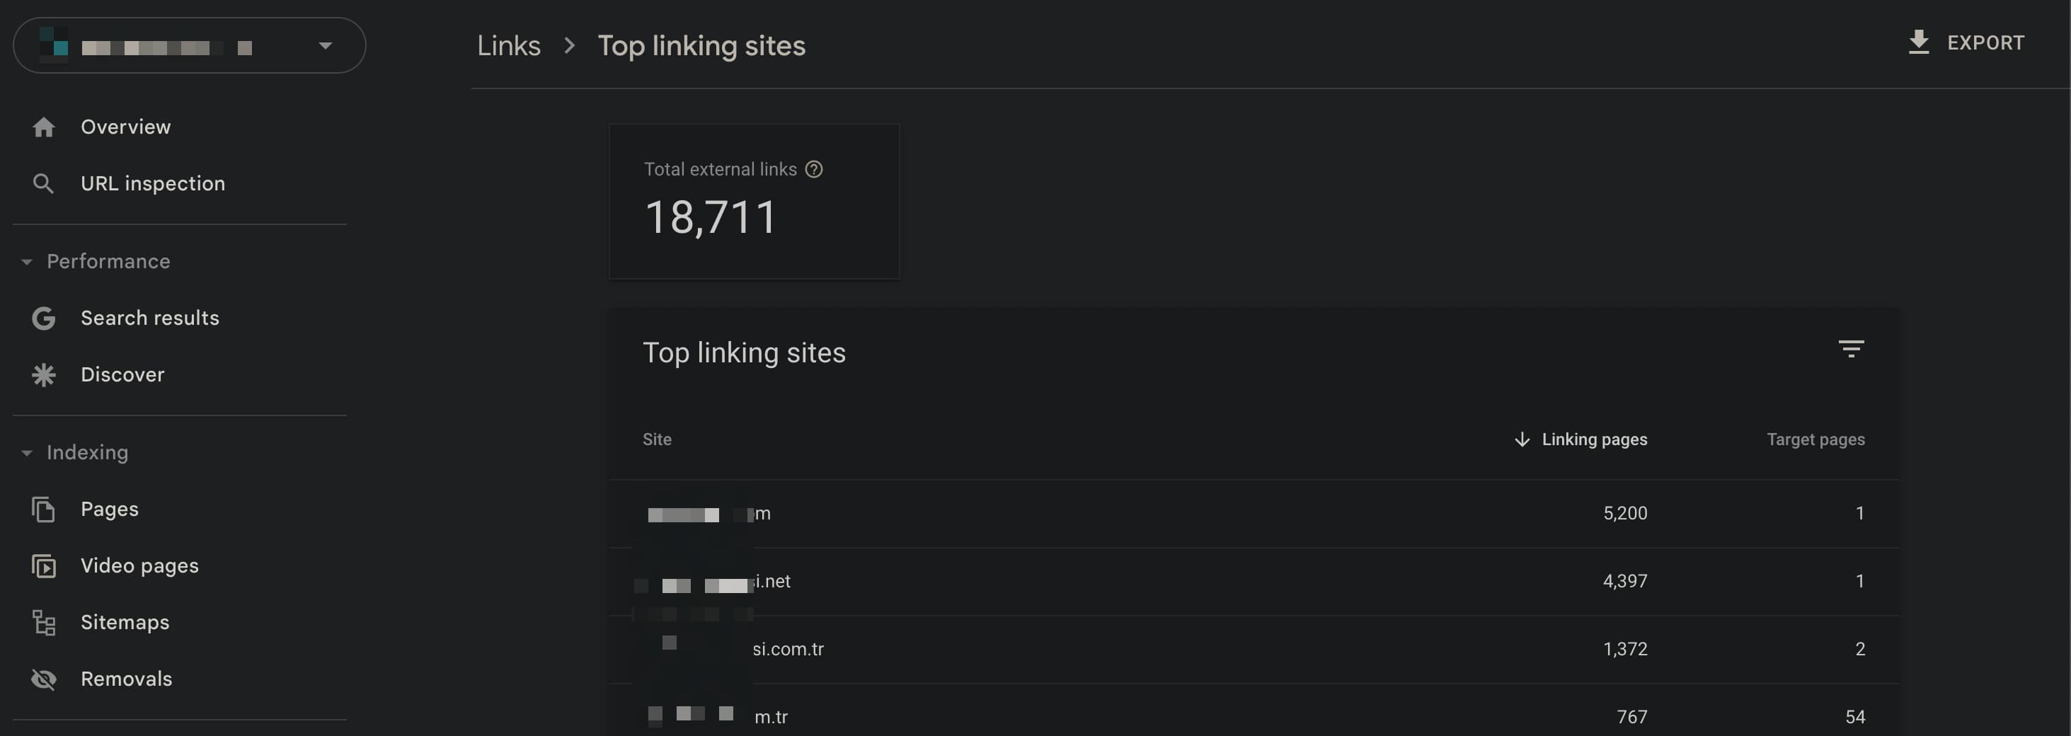This screenshot has width=2071, height=736.
Task: Open the Pages report icon
Action: pyautogui.click(x=43, y=510)
